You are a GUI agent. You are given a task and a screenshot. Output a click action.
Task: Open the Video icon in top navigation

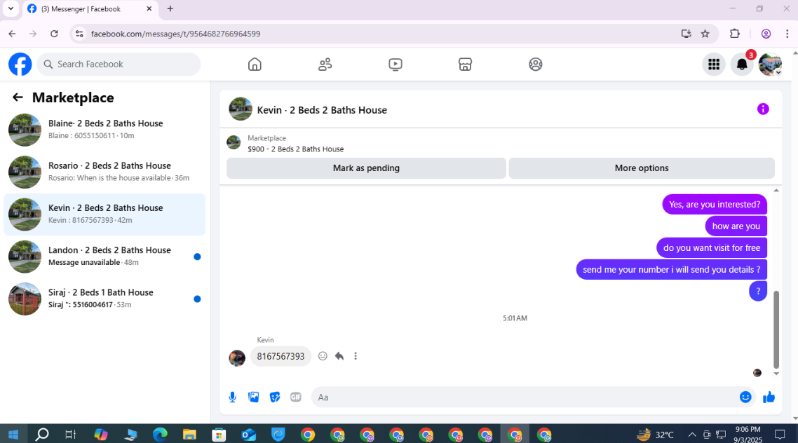pos(395,64)
